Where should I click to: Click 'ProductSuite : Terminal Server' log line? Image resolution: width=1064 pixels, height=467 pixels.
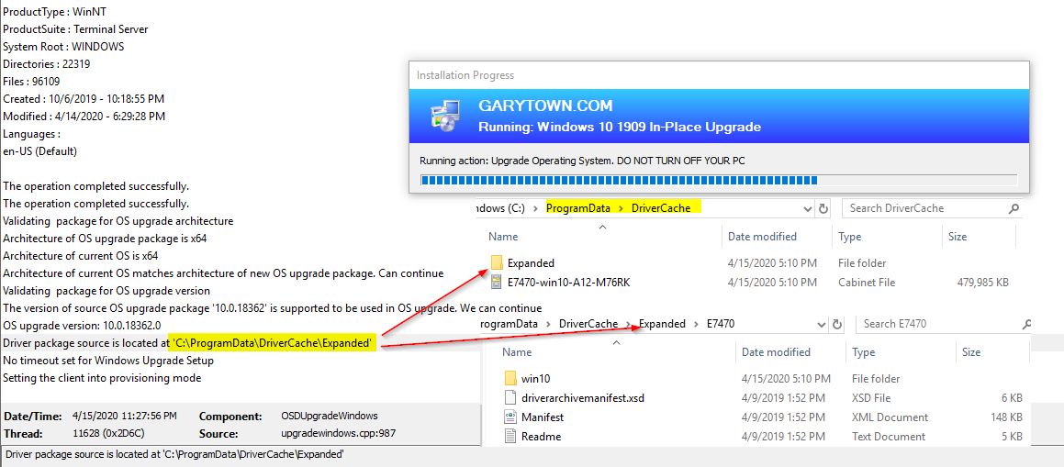[75, 29]
